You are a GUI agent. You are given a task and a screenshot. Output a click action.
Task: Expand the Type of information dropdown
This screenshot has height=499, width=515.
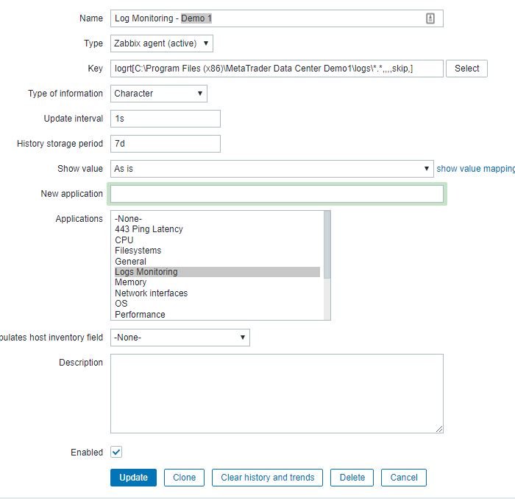pyautogui.click(x=159, y=94)
